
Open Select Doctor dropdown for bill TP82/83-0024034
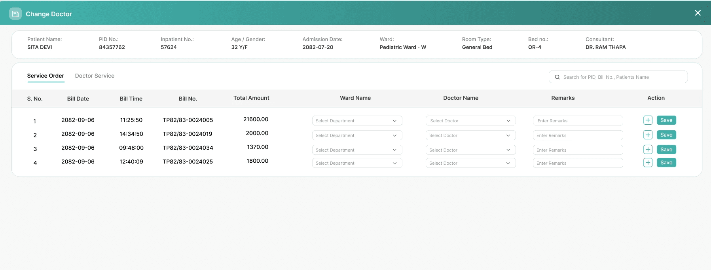470,150
